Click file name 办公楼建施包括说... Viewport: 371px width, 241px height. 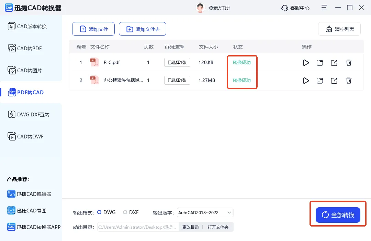pyautogui.click(x=123, y=80)
